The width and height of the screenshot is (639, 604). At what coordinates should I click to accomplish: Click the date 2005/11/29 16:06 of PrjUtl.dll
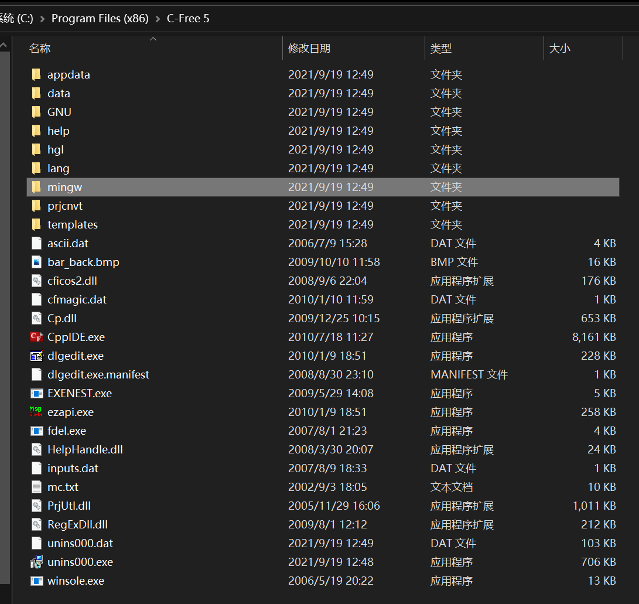click(334, 506)
